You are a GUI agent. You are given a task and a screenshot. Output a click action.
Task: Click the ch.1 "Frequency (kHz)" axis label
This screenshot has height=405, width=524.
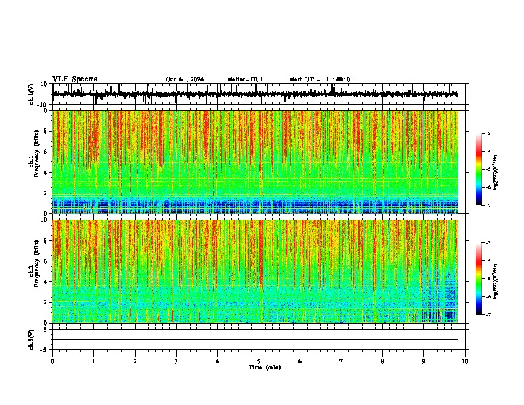click(36, 154)
